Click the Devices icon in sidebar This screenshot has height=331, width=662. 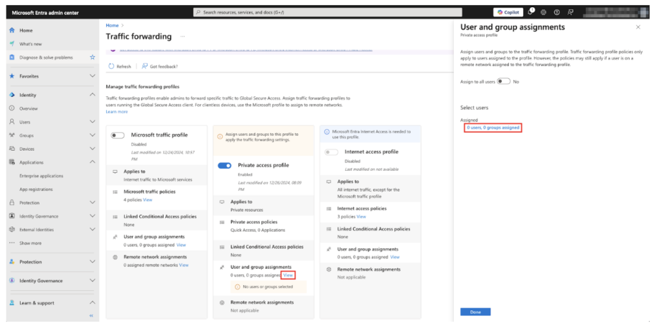[12, 149]
